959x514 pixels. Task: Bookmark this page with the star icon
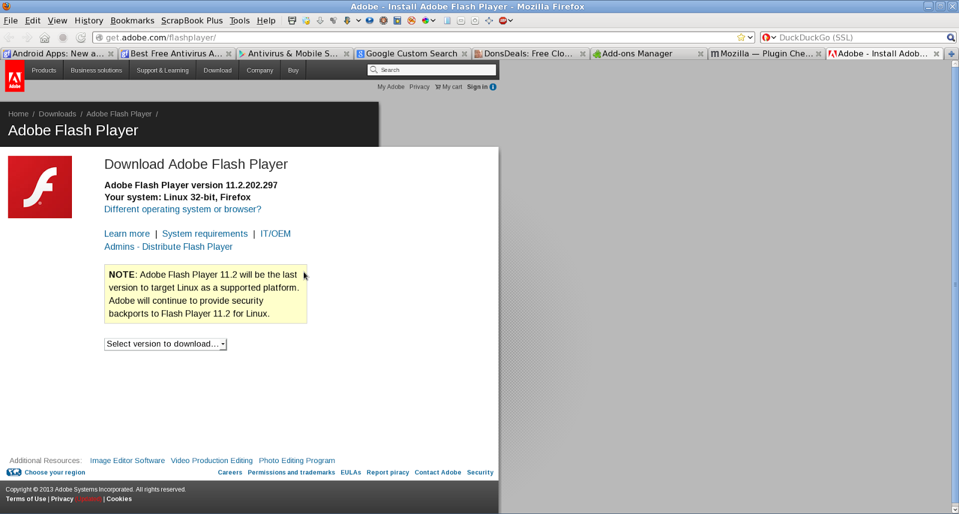741,37
